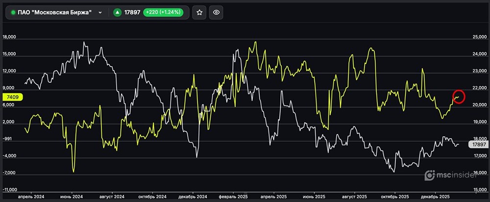The width and height of the screenshot is (490, 202).
Task: Toggle chart visibility with the eye icon
Action: pyautogui.click(x=217, y=13)
